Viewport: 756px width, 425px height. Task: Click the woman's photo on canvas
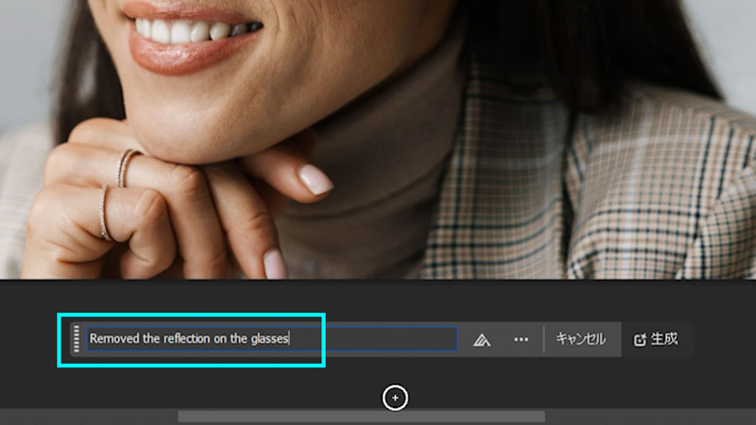click(x=378, y=139)
